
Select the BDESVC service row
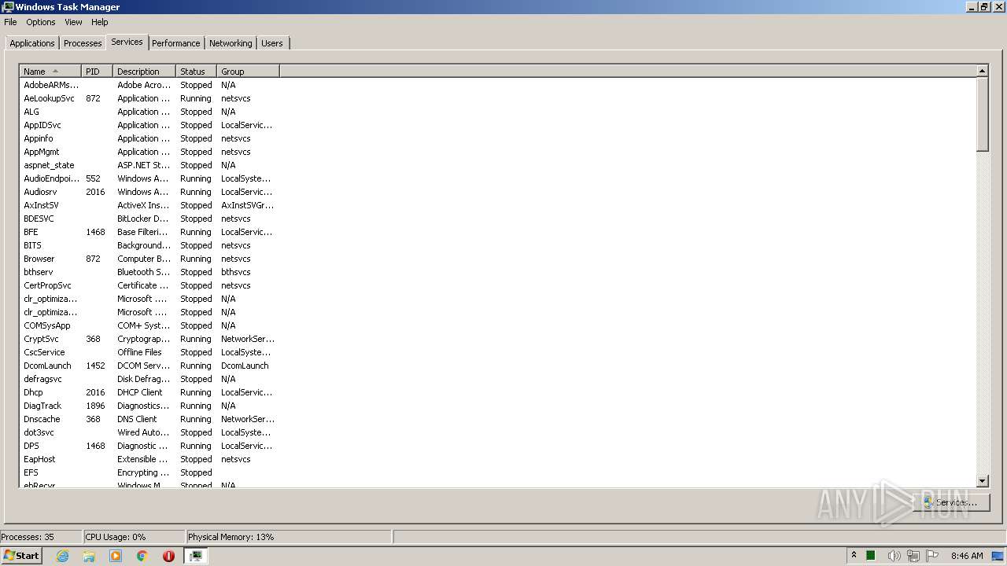tap(149, 219)
